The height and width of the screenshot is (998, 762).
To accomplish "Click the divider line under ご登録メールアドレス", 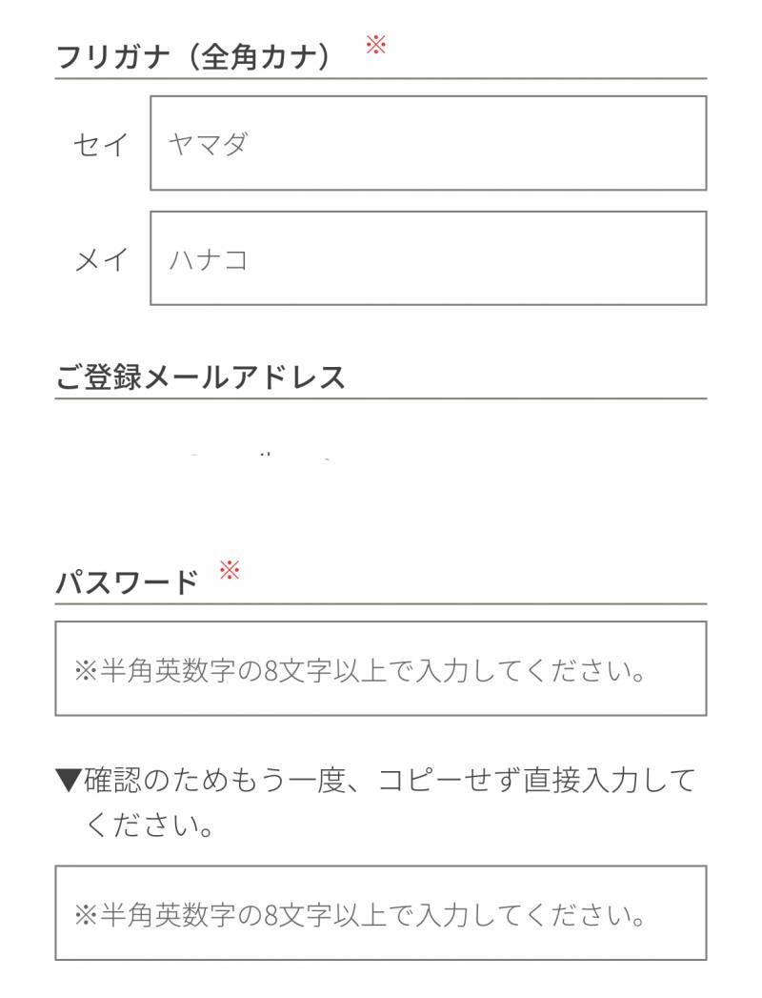I will (x=380, y=399).
